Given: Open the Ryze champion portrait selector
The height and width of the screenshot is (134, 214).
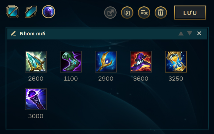Looking at the screenshot, I should tap(48, 12).
